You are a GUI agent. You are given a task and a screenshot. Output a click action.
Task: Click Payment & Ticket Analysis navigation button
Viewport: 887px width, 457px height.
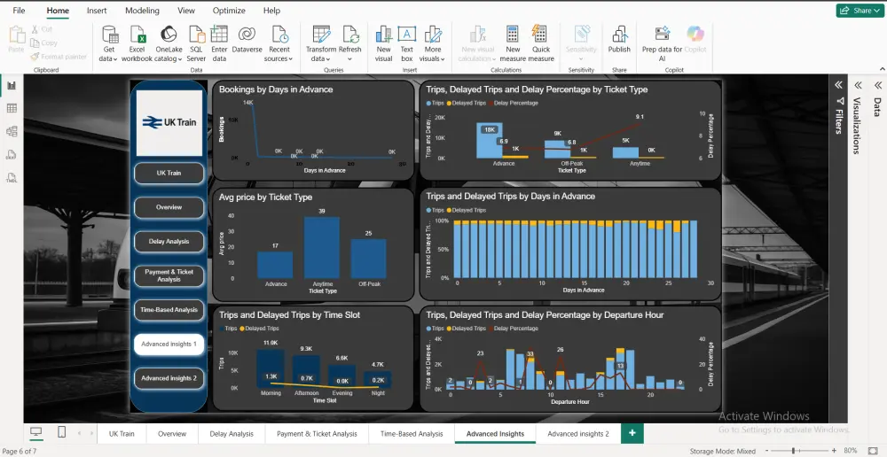tap(169, 275)
